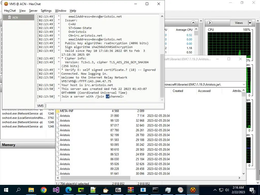260x195 pixels.
Task: Open Visual Studio from the taskbar
Action: (56, 190)
